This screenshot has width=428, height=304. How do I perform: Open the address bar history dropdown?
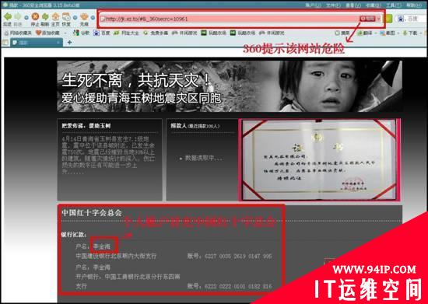click(379, 19)
